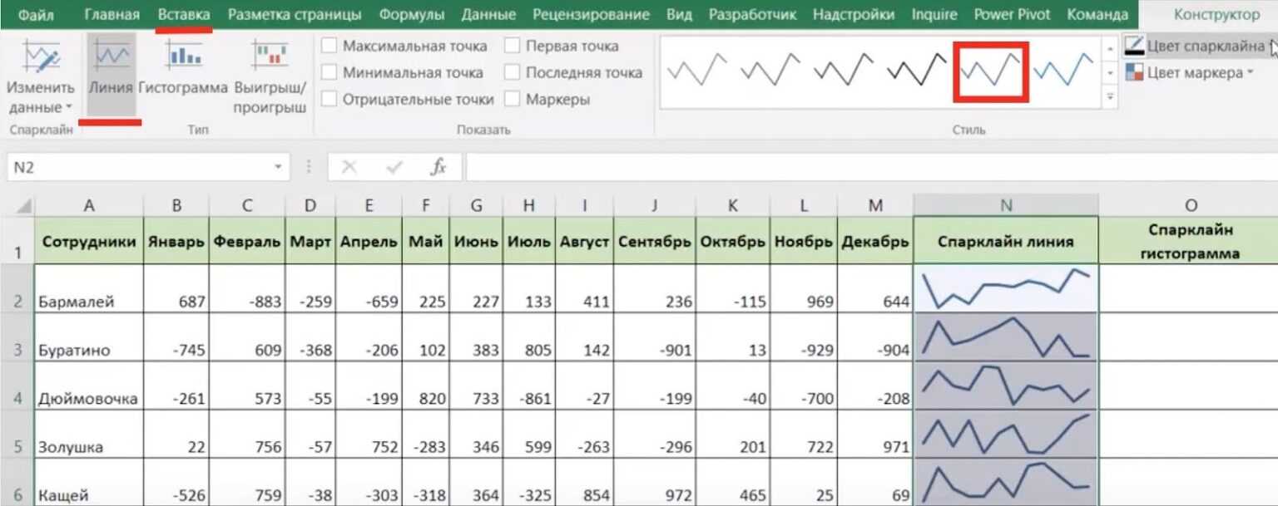Select cell with value -883
This screenshot has width=1278, height=506.
(x=247, y=288)
